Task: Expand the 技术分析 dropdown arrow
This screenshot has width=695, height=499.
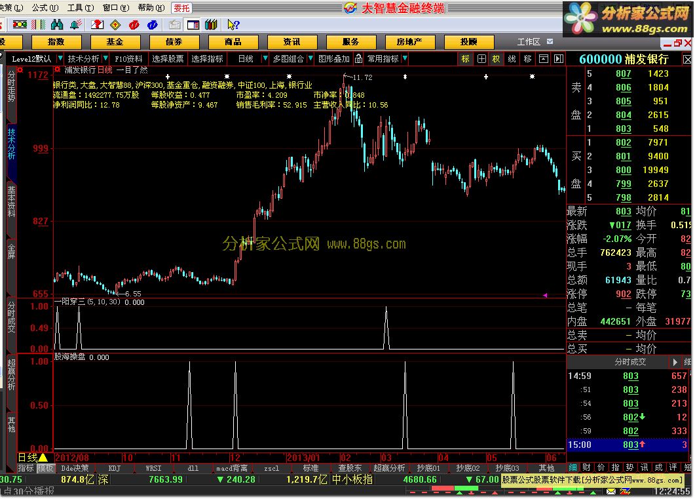Action: click(x=105, y=58)
